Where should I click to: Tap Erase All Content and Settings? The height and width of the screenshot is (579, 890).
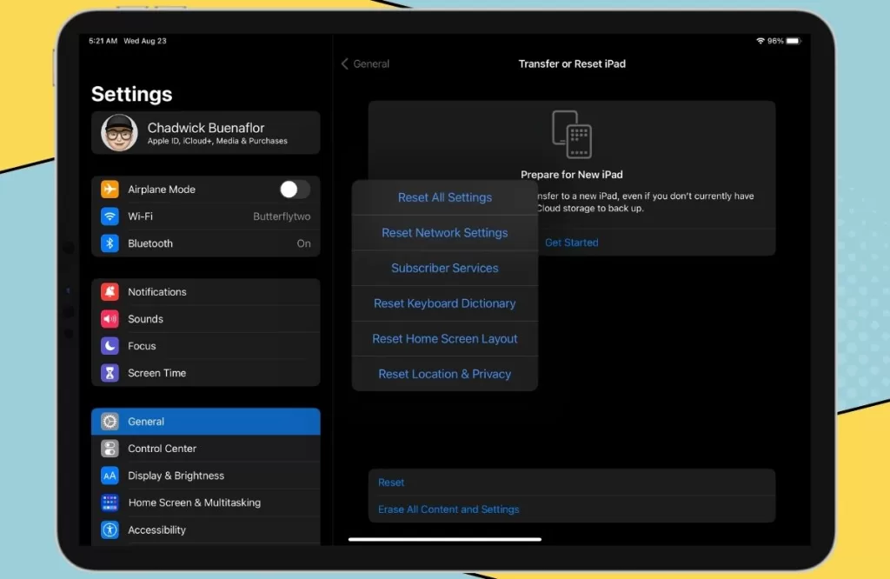pos(572,509)
